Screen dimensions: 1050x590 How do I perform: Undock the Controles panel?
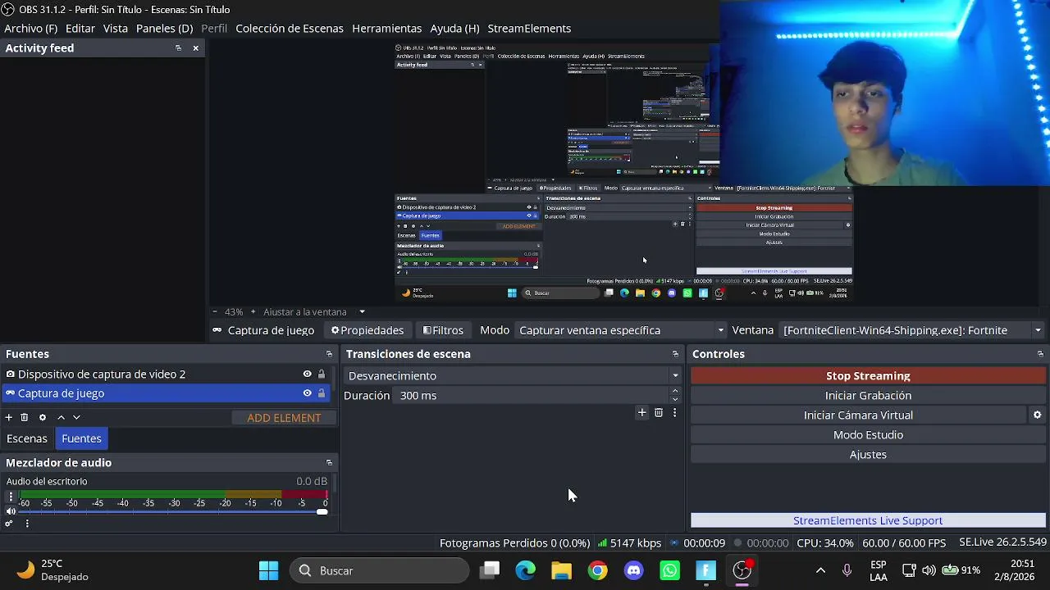point(1040,354)
